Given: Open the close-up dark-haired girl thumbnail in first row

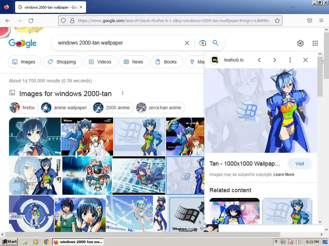Looking at the screenshot, I should [35, 136].
